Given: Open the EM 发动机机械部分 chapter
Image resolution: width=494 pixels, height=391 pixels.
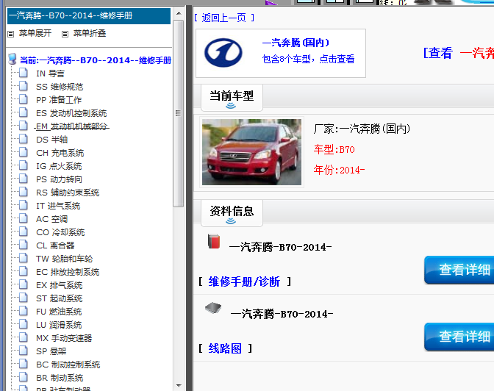Looking at the screenshot, I should pyautogui.click(x=71, y=126).
